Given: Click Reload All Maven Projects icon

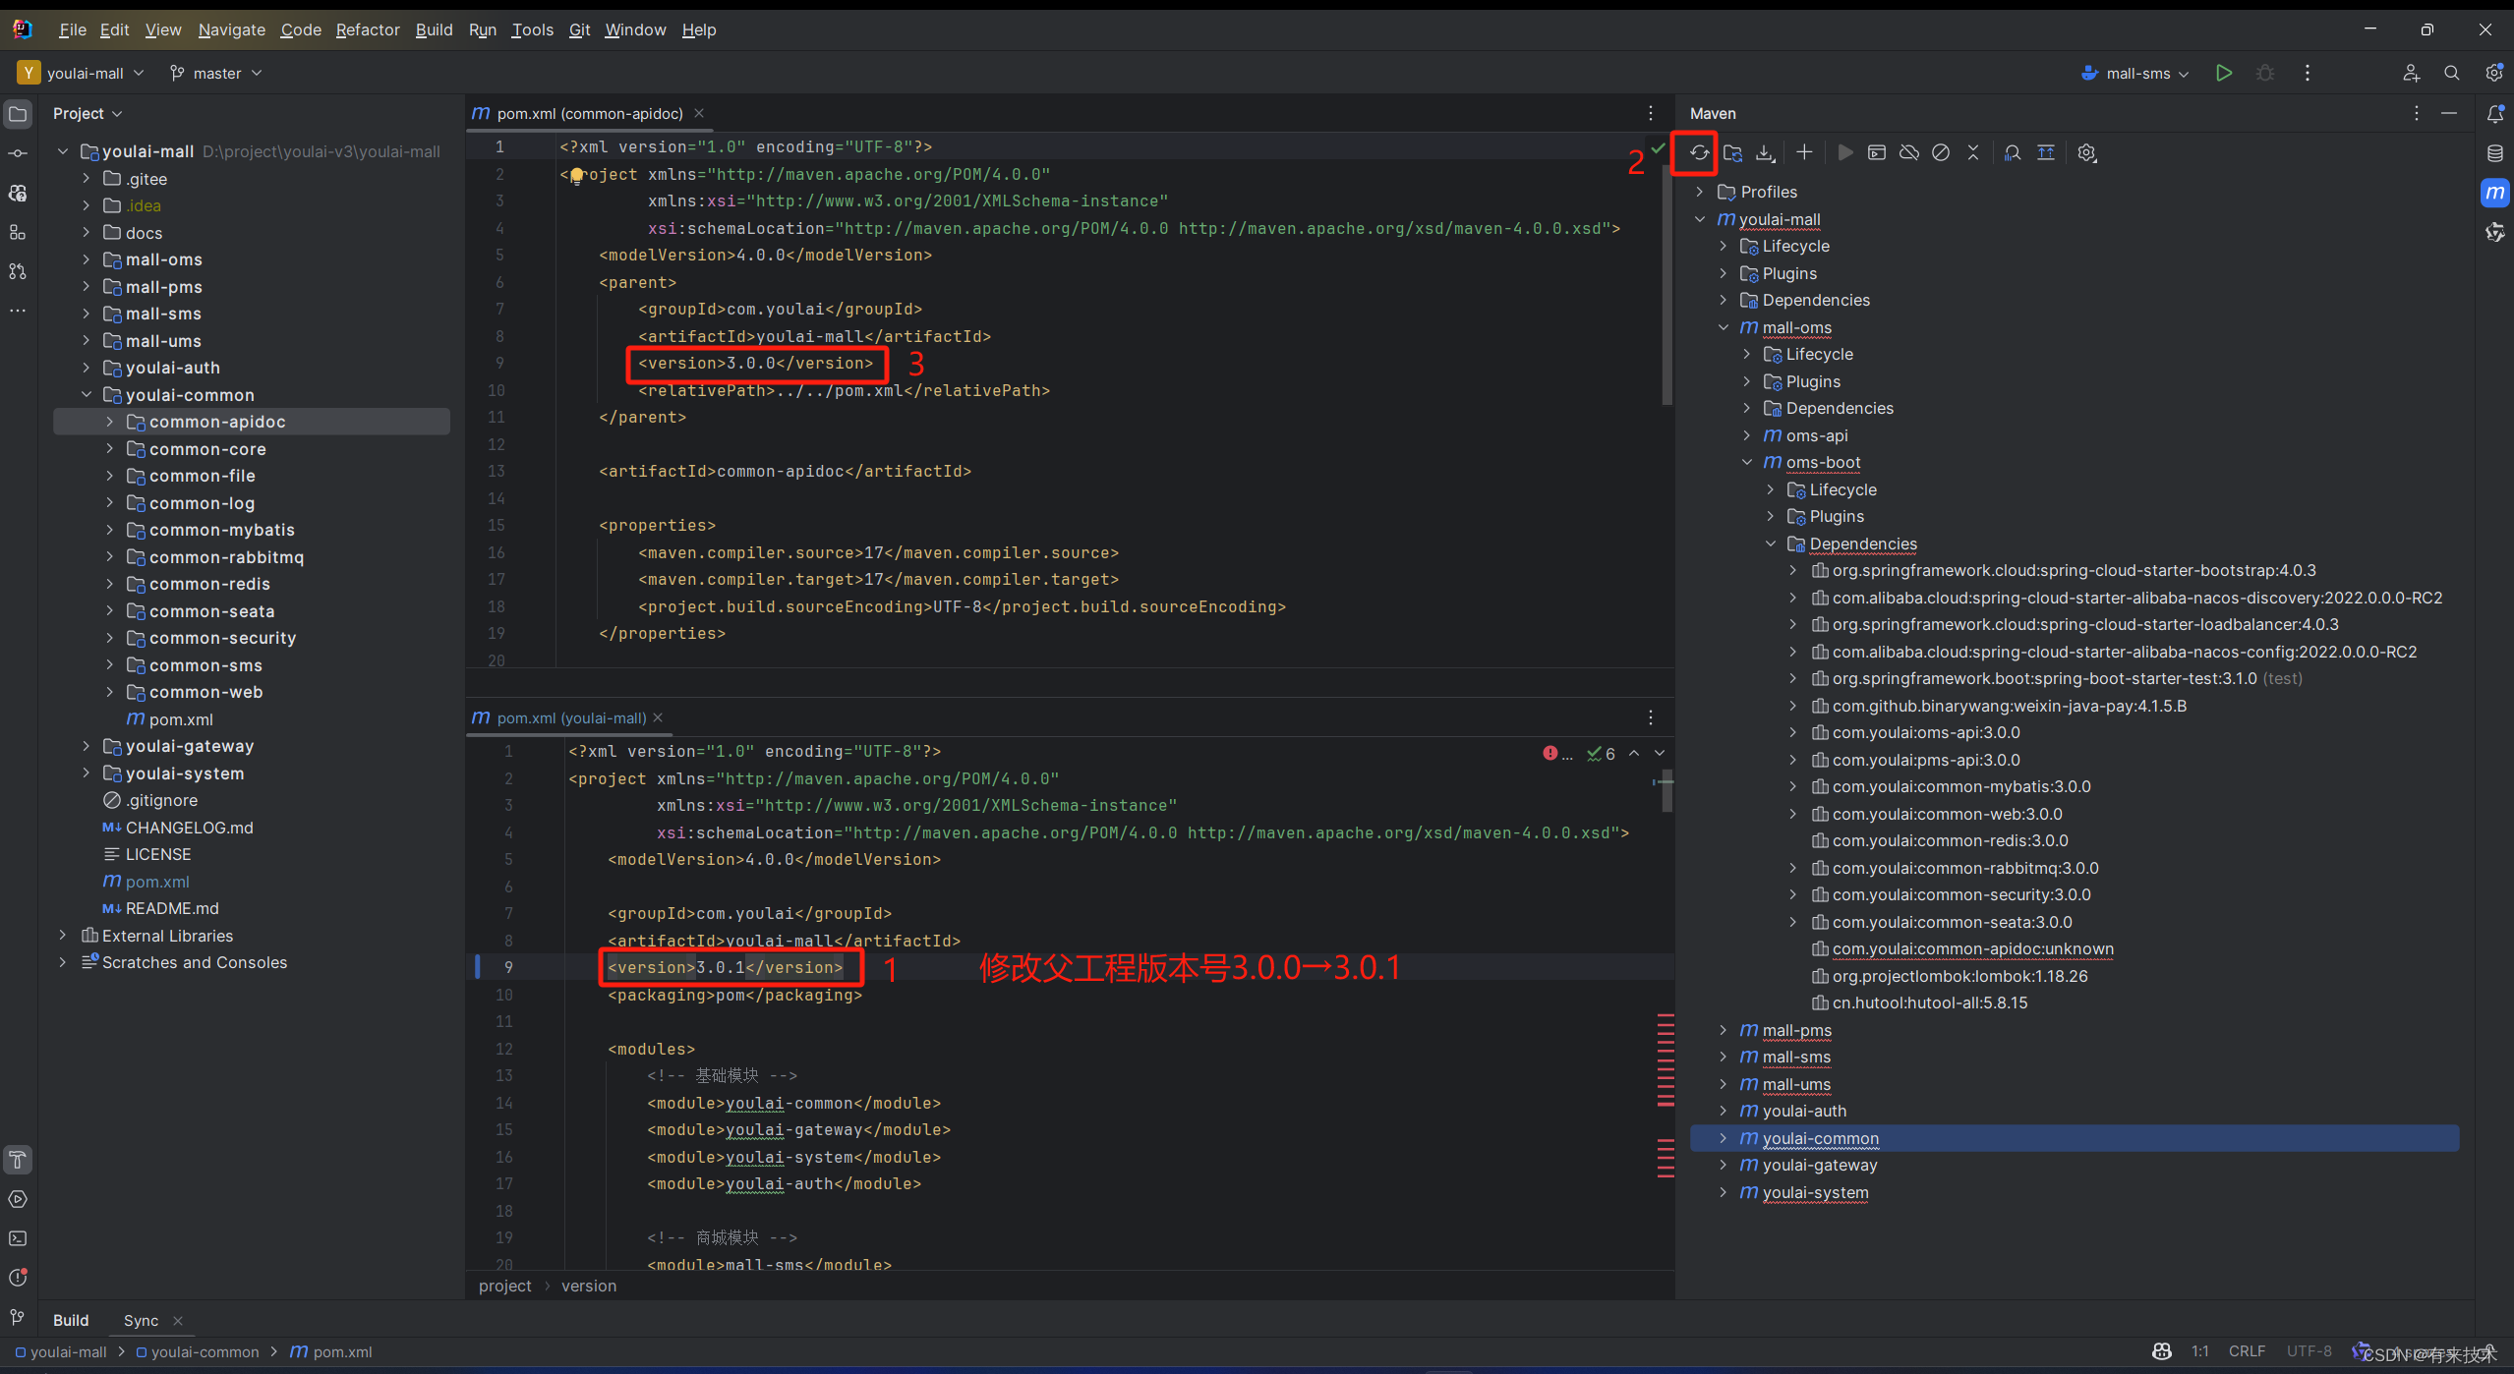Looking at the screenshot, I should (x=1699, y=153).
